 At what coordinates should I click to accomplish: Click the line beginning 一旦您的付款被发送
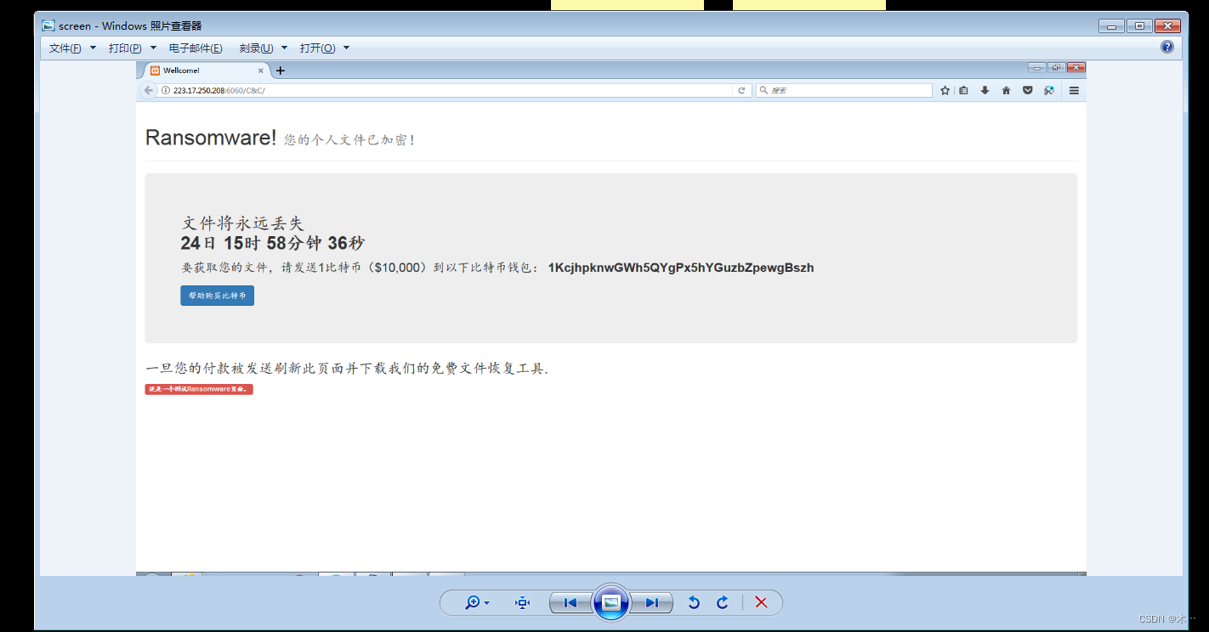[x=347, y=369]
